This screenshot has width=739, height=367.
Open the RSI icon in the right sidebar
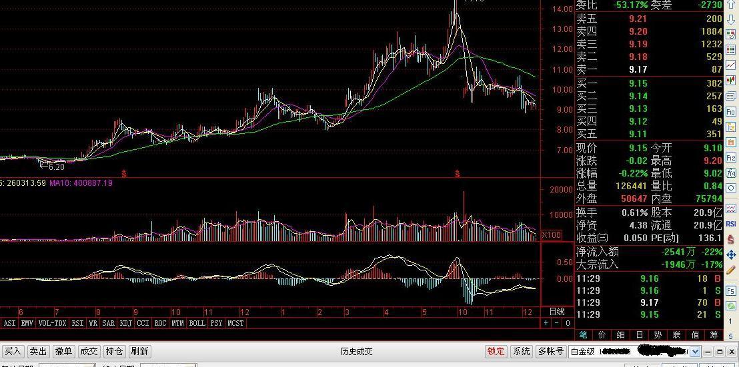tap(731, 224)
